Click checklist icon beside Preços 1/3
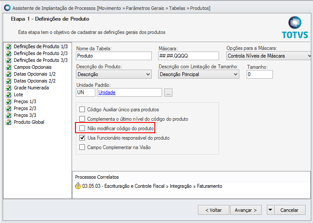The height and width of the screenshot is (223, 313). click(9, 101)
